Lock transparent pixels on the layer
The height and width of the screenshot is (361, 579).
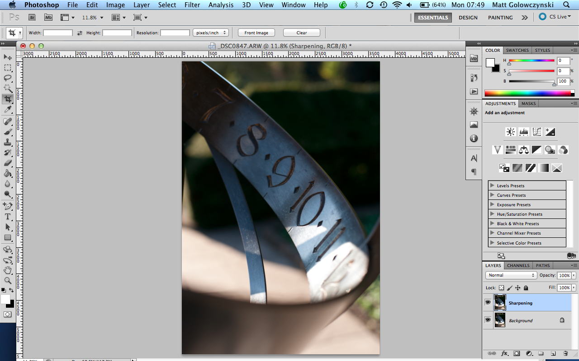point(501,287)
